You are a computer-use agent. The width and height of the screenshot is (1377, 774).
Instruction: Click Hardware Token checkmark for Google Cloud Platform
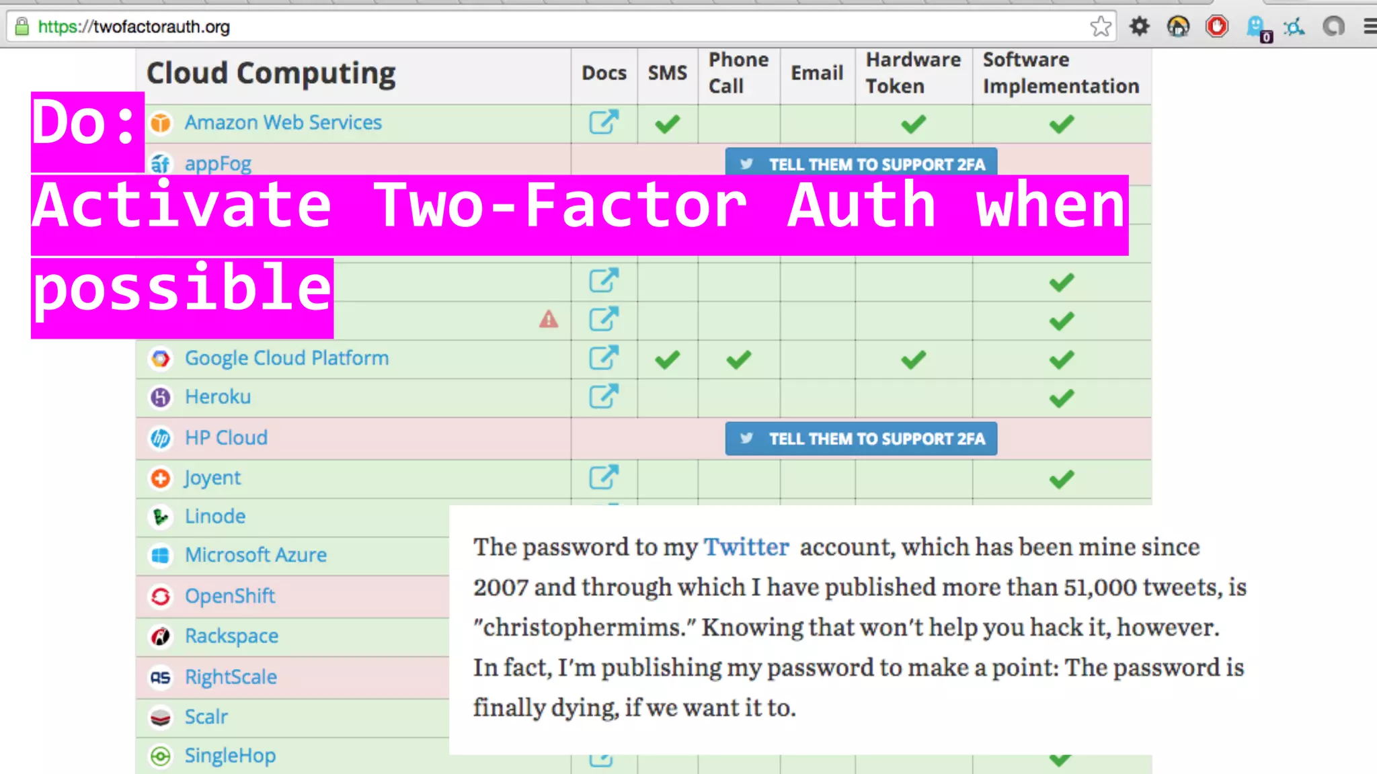click(x=914, y=359)
